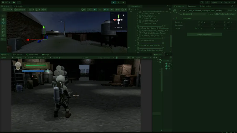Switch to the Inspector tab

(179, 6)
